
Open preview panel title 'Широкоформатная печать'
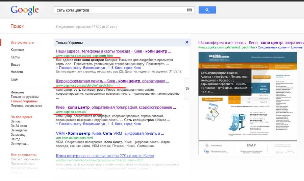click(251, 43)
